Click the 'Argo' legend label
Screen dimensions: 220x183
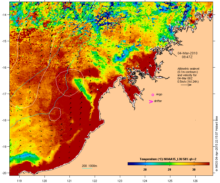(159, 94)
